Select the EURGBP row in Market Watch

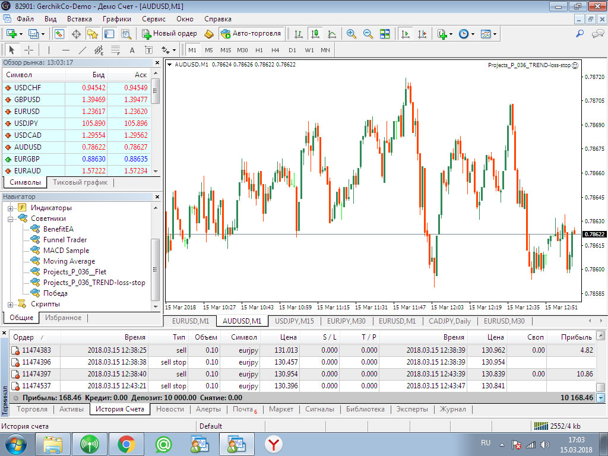click(76, 159)
